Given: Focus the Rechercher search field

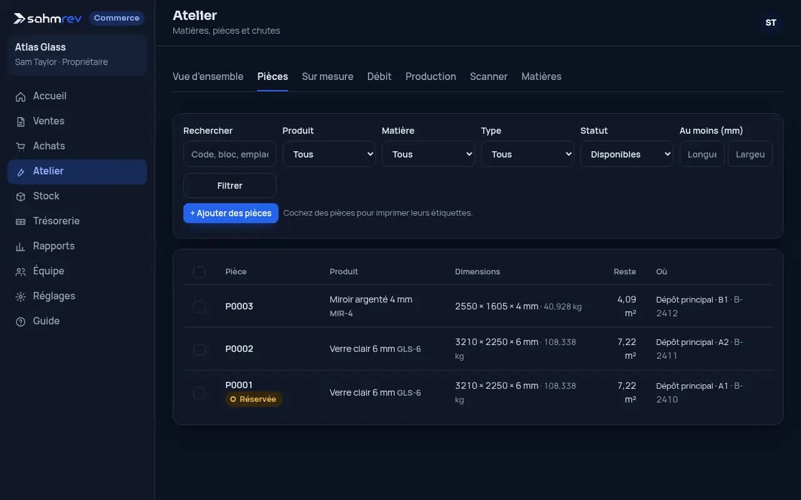Looking at the screenshot, I should click(x=230, y=154).
